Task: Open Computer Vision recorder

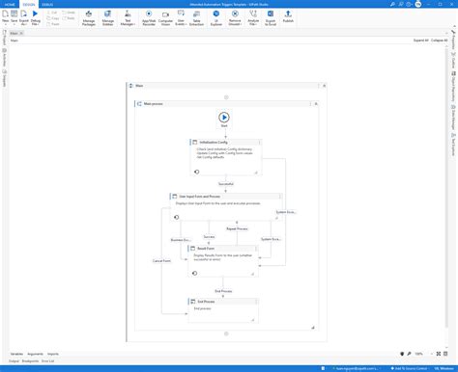Action: [x=165, y=17]
